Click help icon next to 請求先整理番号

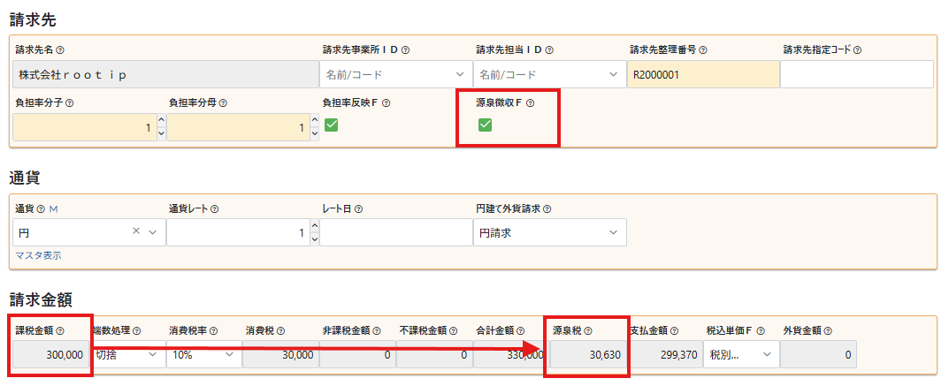(x=702, y=50)
